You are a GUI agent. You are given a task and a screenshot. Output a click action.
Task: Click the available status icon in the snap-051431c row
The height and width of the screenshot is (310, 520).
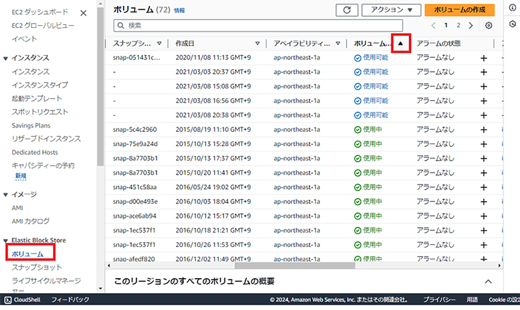(357, 58)
